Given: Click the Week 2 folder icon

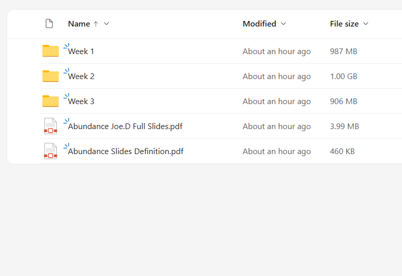Looking at the screenshot, I should coord(51,76).
